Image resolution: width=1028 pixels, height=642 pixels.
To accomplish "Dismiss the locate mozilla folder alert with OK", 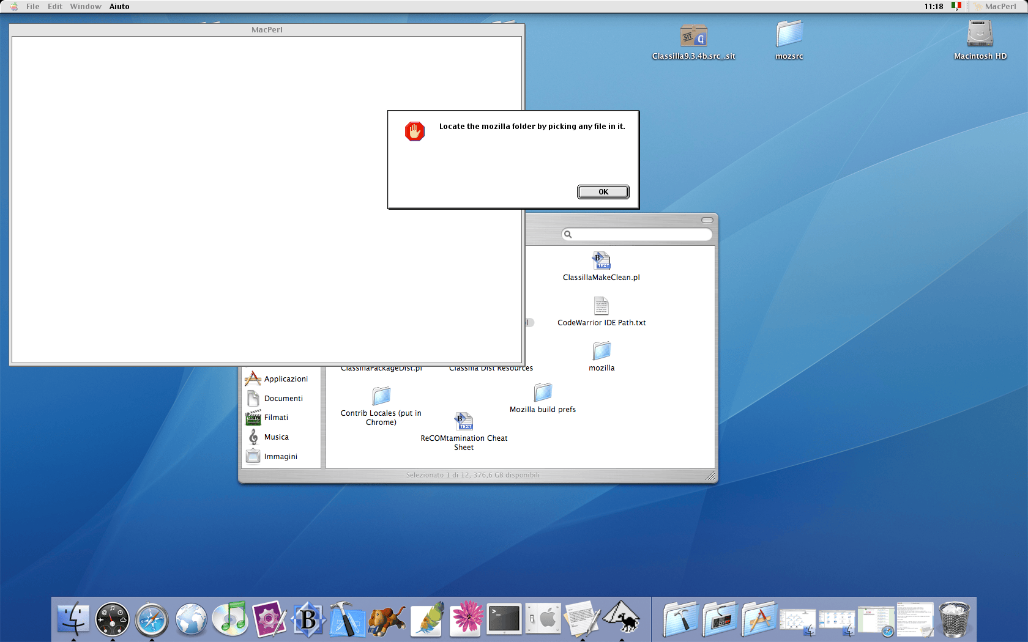I will click(x=603, y=192).
